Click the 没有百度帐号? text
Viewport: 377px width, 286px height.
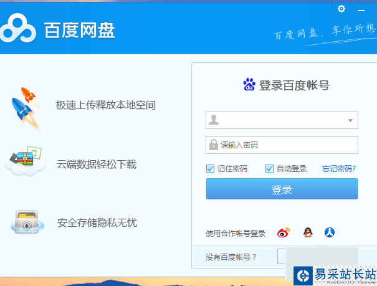[231, 257]
